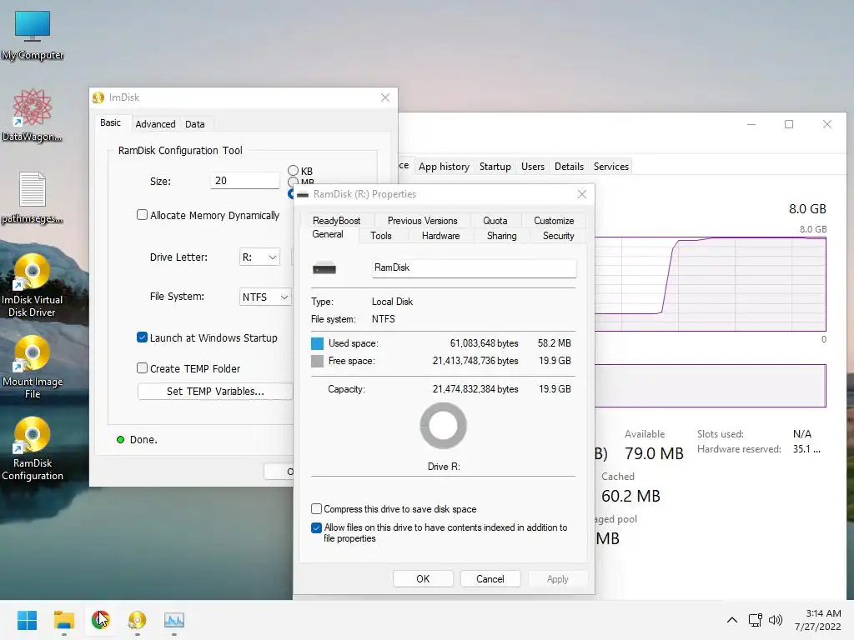
Task: Click the Task Manager memory usage graph
Action: click(711, 283)
